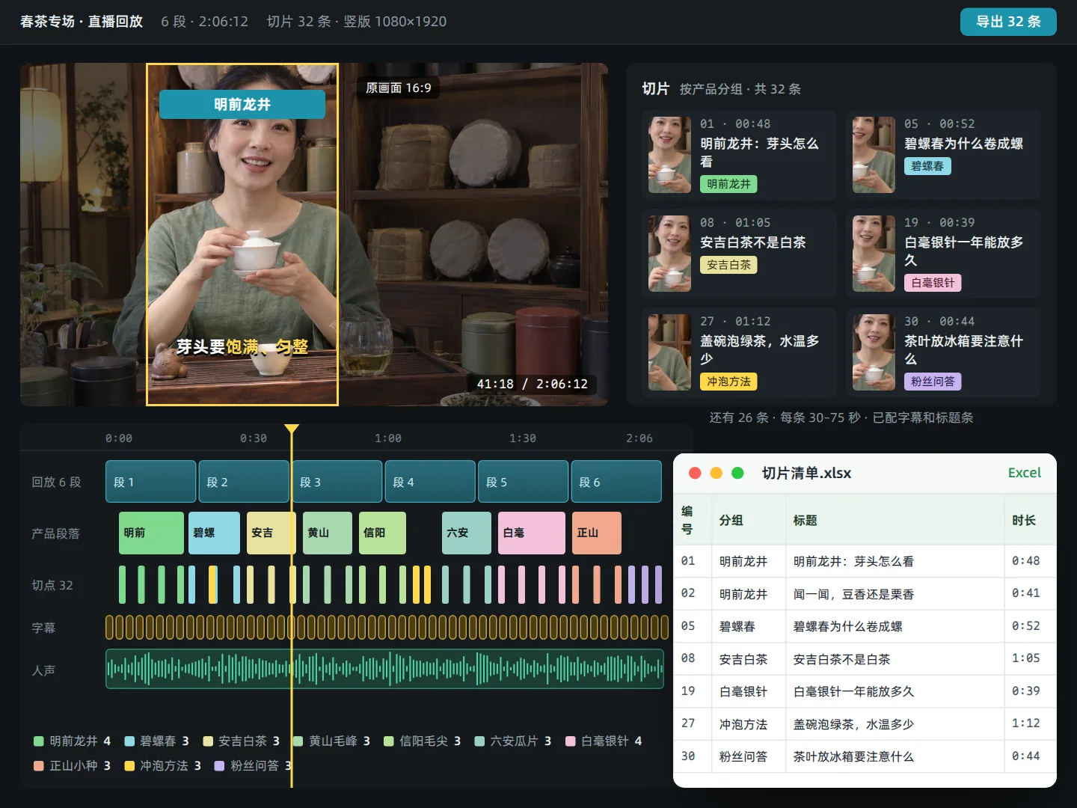Click the 时长 column header
This screenshot has height=808, width=1077.
point(1030,520)
